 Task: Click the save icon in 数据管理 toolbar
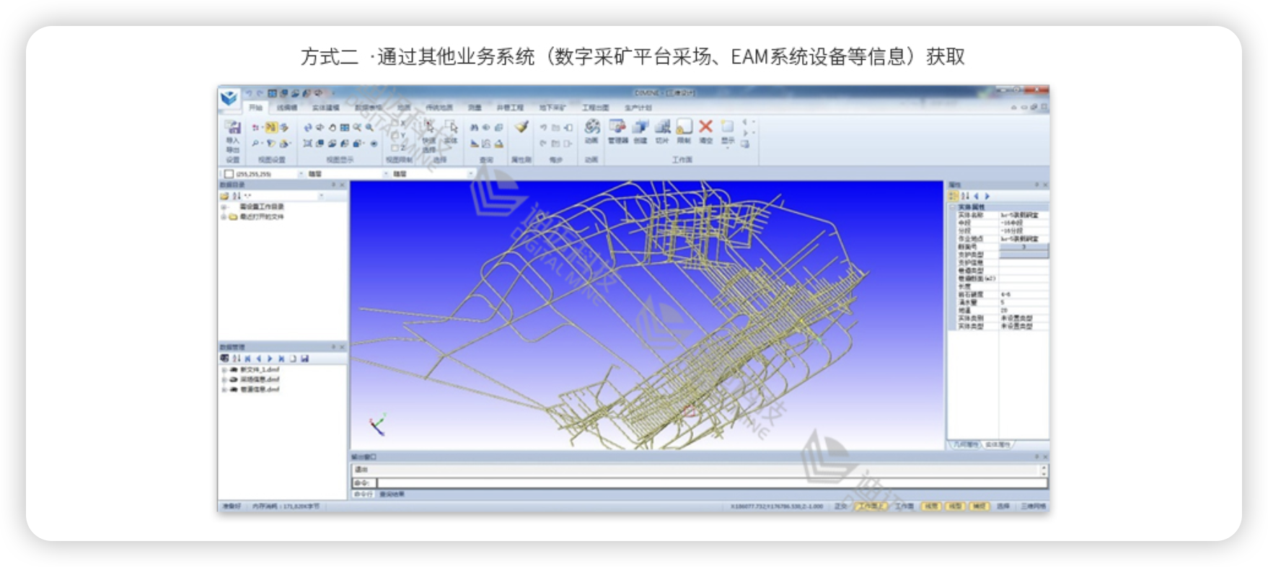click(x=305, y=359)
